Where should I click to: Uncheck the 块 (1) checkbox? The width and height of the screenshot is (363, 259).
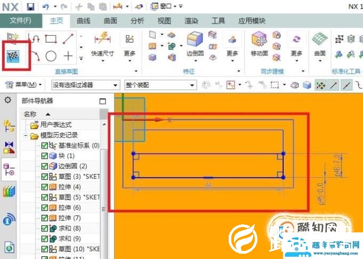(44, 156)
